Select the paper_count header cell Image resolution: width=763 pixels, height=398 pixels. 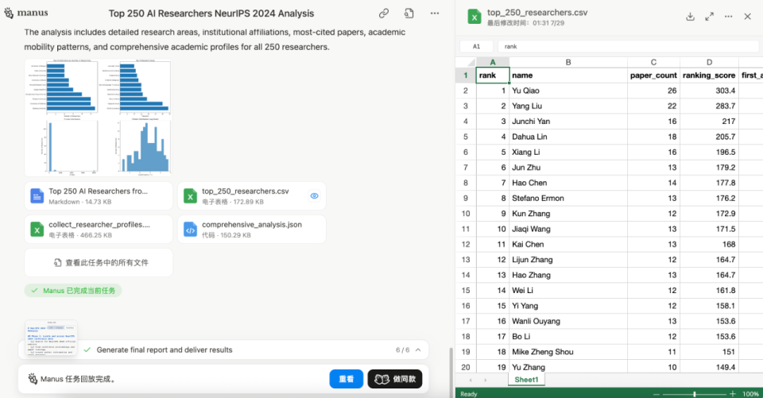(x=653, y=75)
